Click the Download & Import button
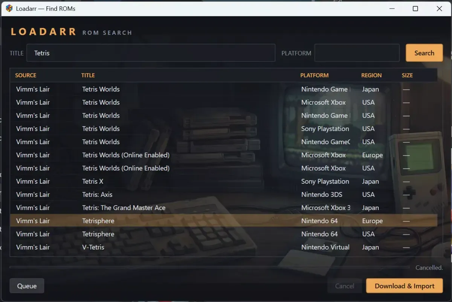The height and width of the screenshot is (302, 452). coord(405,286)
